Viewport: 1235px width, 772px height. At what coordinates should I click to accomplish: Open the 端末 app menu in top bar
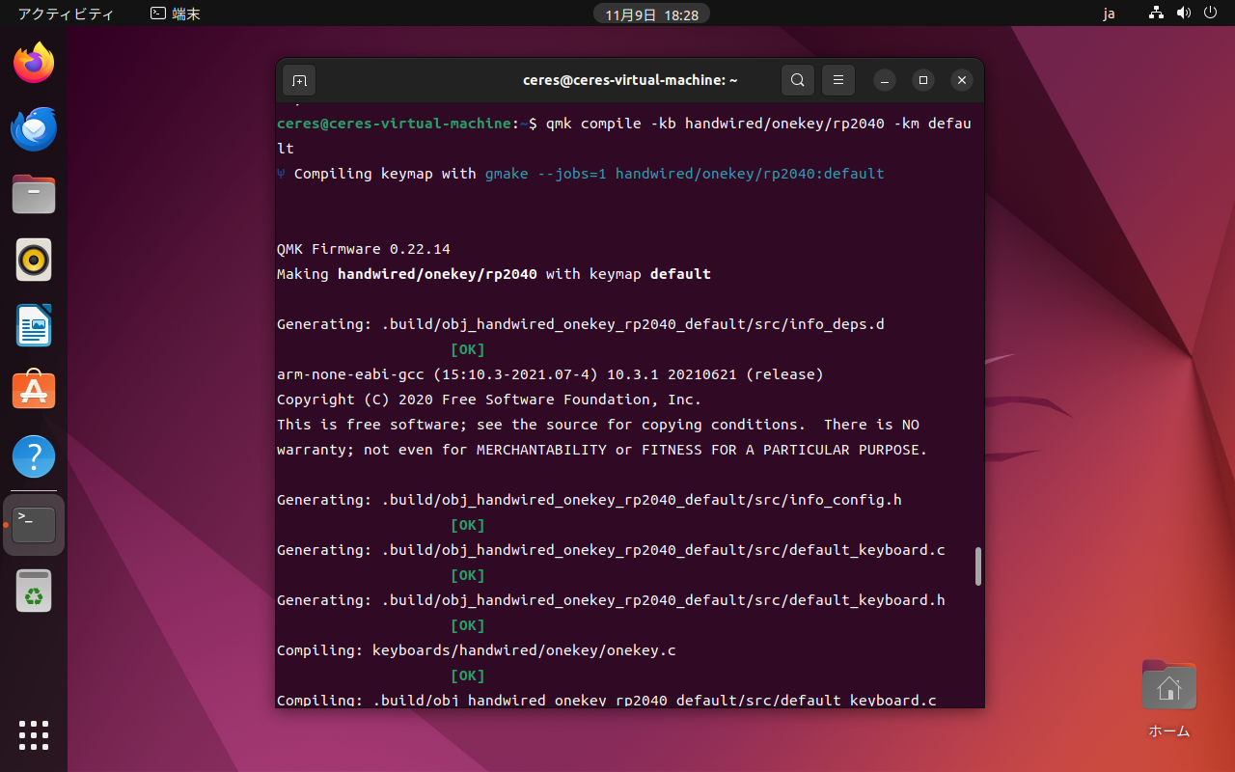pyautogui.click(x=176, y=14)
